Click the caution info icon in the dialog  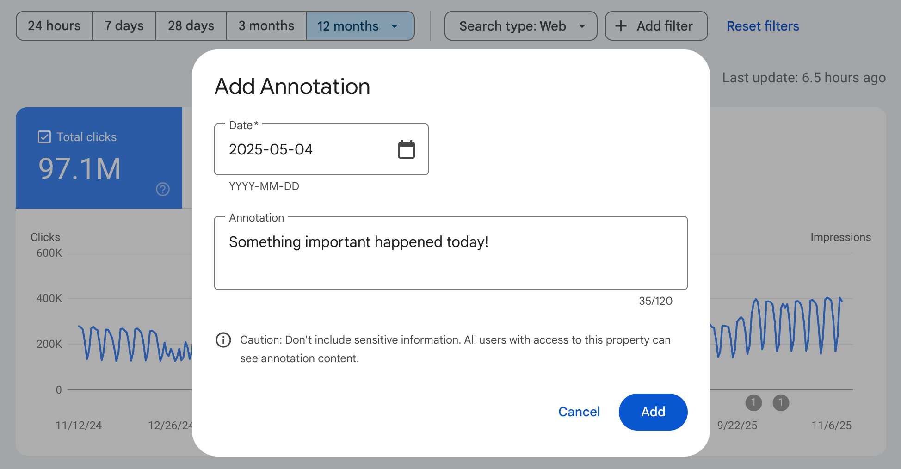(223, 340)
